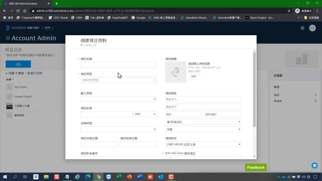This screenshot has width=322, height=181.
Task: Expand the project type dropdown
Action: tap(119, 80)
